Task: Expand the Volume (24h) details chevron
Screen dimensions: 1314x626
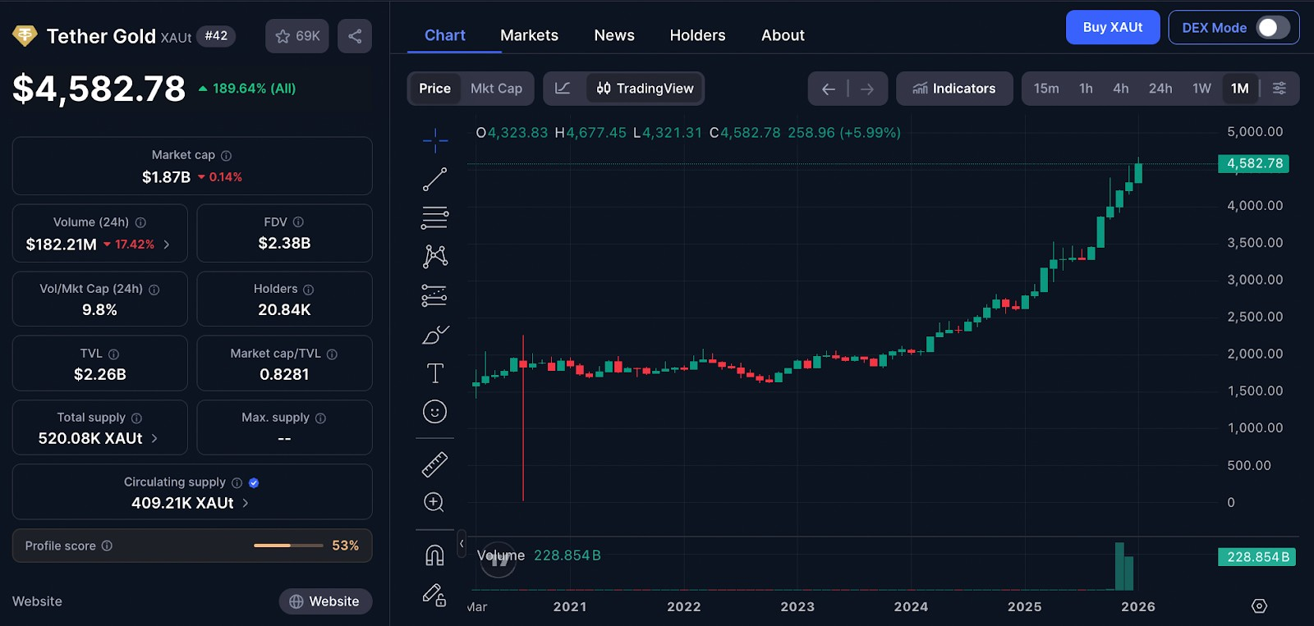Action: [167, 244]
